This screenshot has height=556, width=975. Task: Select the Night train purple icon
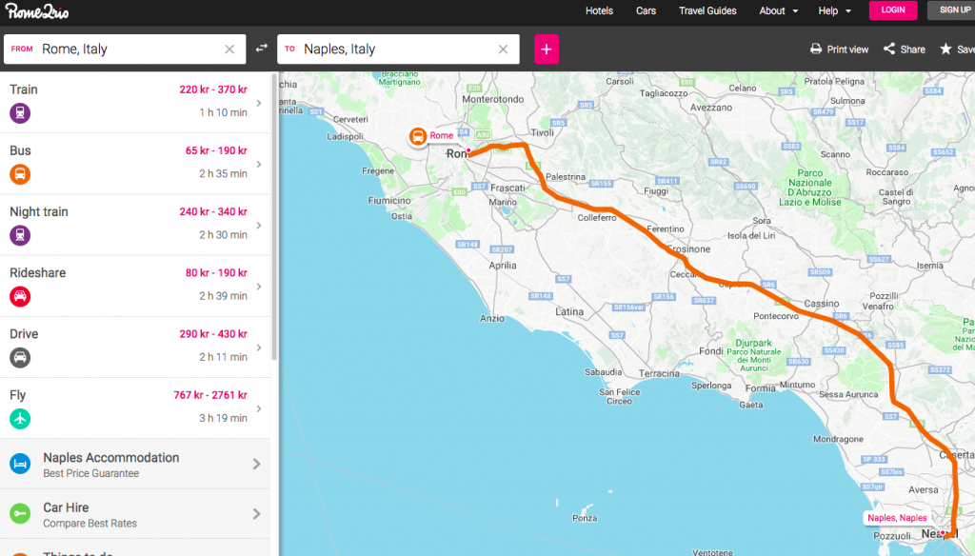tap(20, 235)
